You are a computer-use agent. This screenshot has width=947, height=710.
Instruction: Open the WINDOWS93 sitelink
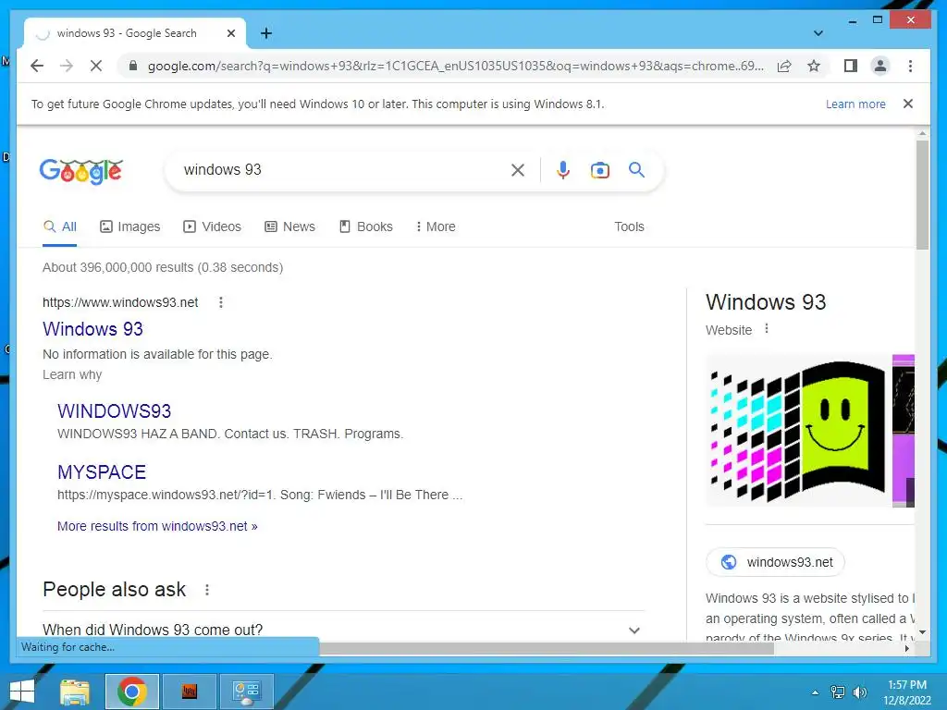(114, 411)
